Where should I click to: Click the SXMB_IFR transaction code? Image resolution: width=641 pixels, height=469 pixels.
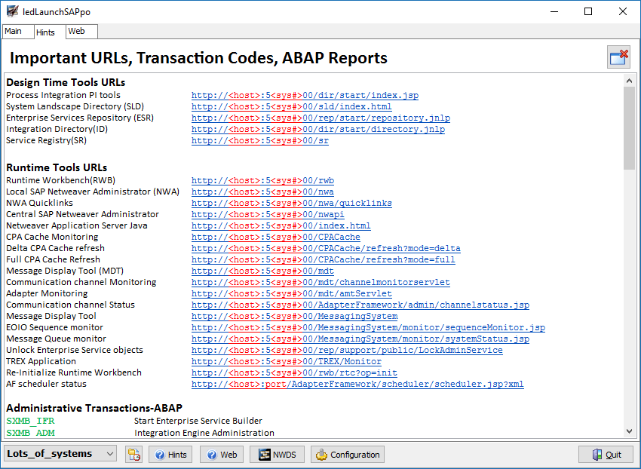[x=30, y=421]
